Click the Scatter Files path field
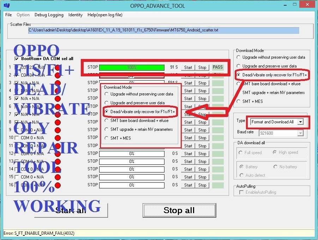318x240 pixels. click(163, 30)
